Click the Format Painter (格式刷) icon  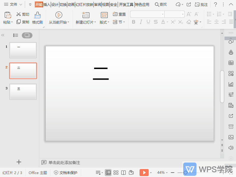[37, 15]
